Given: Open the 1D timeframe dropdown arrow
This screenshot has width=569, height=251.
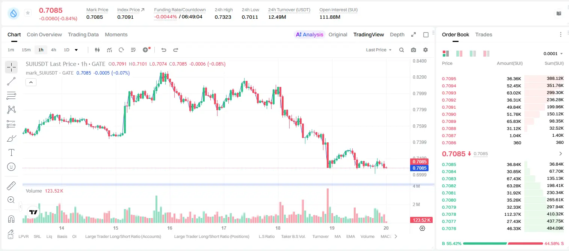Looking at the screenshot, I should tap(76, 50).
